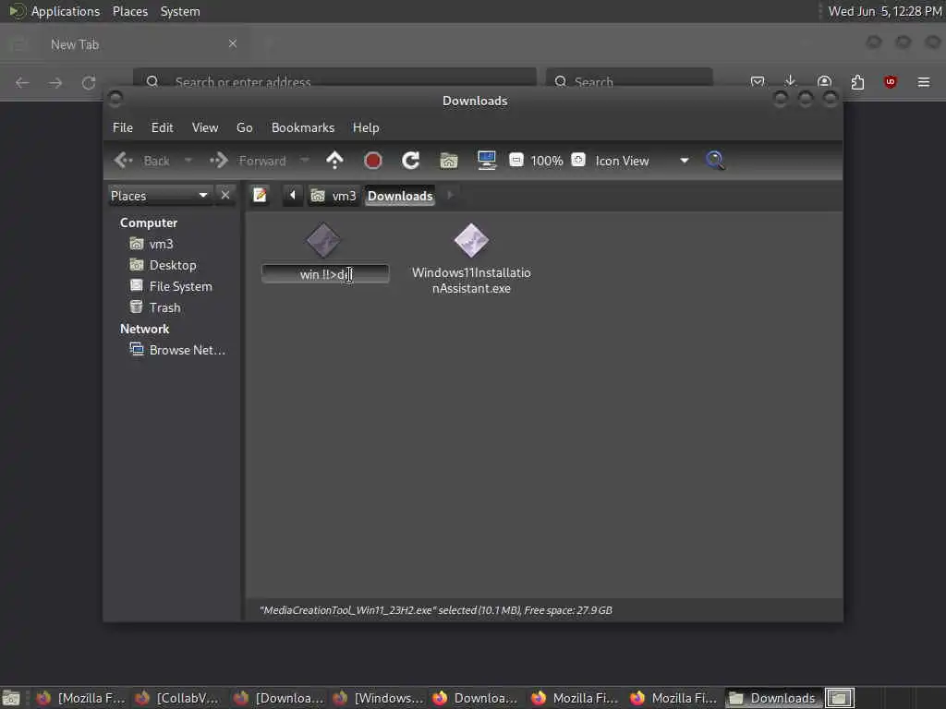Click the file search magnifier icon

[x=715, y=161]
